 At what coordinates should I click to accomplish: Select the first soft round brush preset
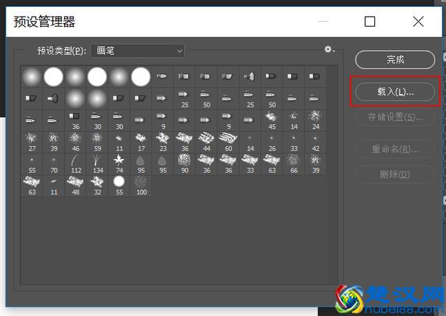(32, 76)
